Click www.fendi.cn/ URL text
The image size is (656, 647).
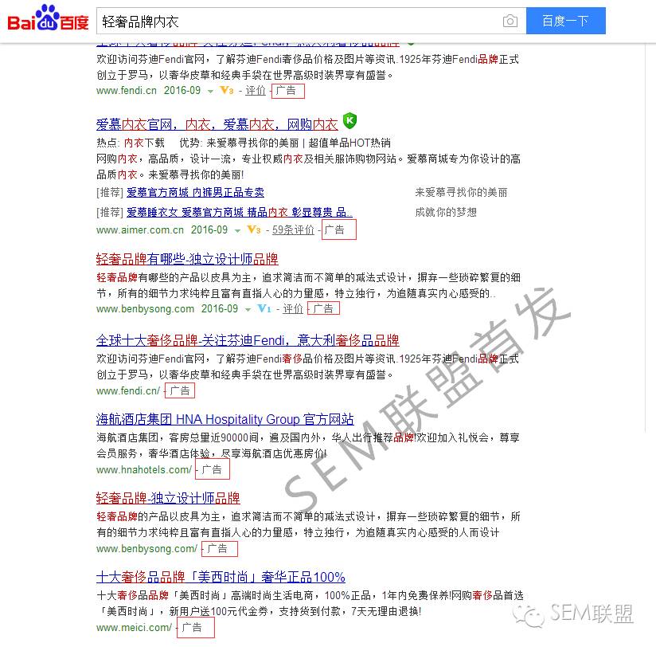[x=128, y=390]
